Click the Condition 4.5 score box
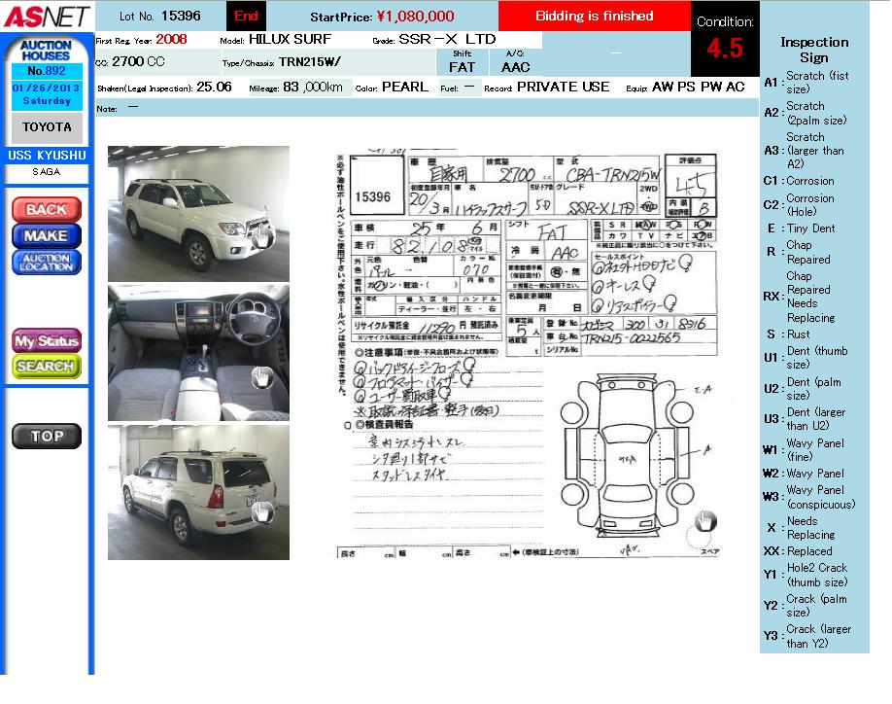 click(725, 41)
